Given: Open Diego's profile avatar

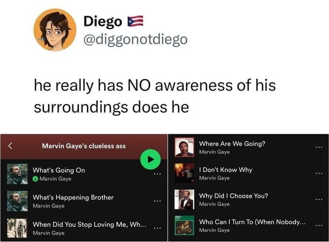Looking at the screenshot, I should 55,30.
